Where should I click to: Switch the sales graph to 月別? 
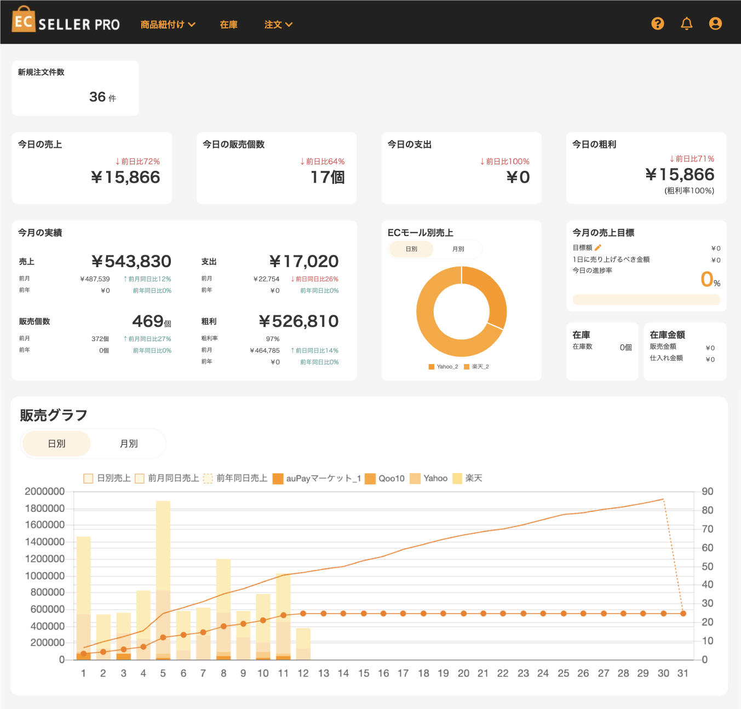[129, 443]
